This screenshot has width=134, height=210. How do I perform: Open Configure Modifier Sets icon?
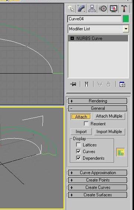122,84
